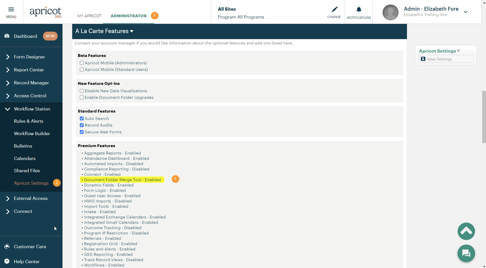Click the apricot 360 logo
This screenshot has width=486, height=268.
[45, 12]
